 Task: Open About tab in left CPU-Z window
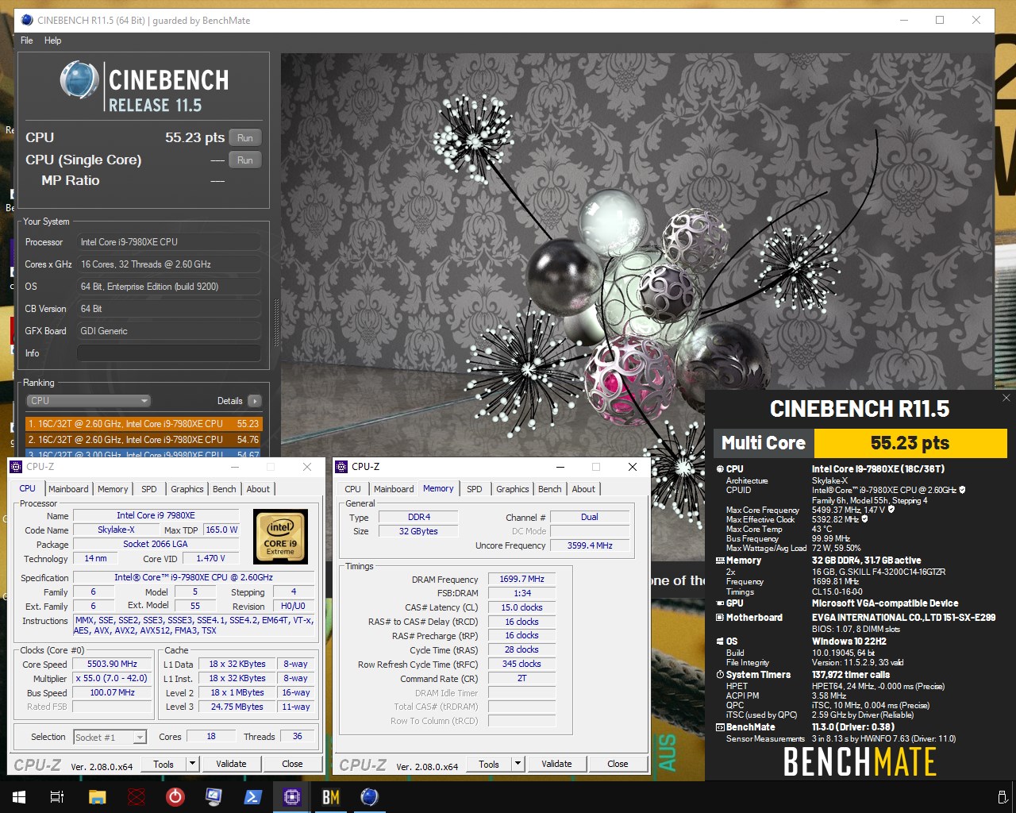click(x=258, y=489)
